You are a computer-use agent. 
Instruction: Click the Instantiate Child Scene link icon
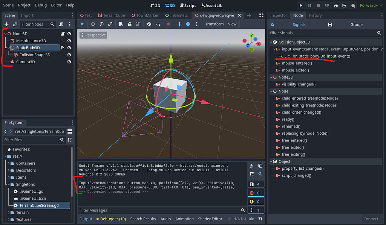tap(15, 24)
